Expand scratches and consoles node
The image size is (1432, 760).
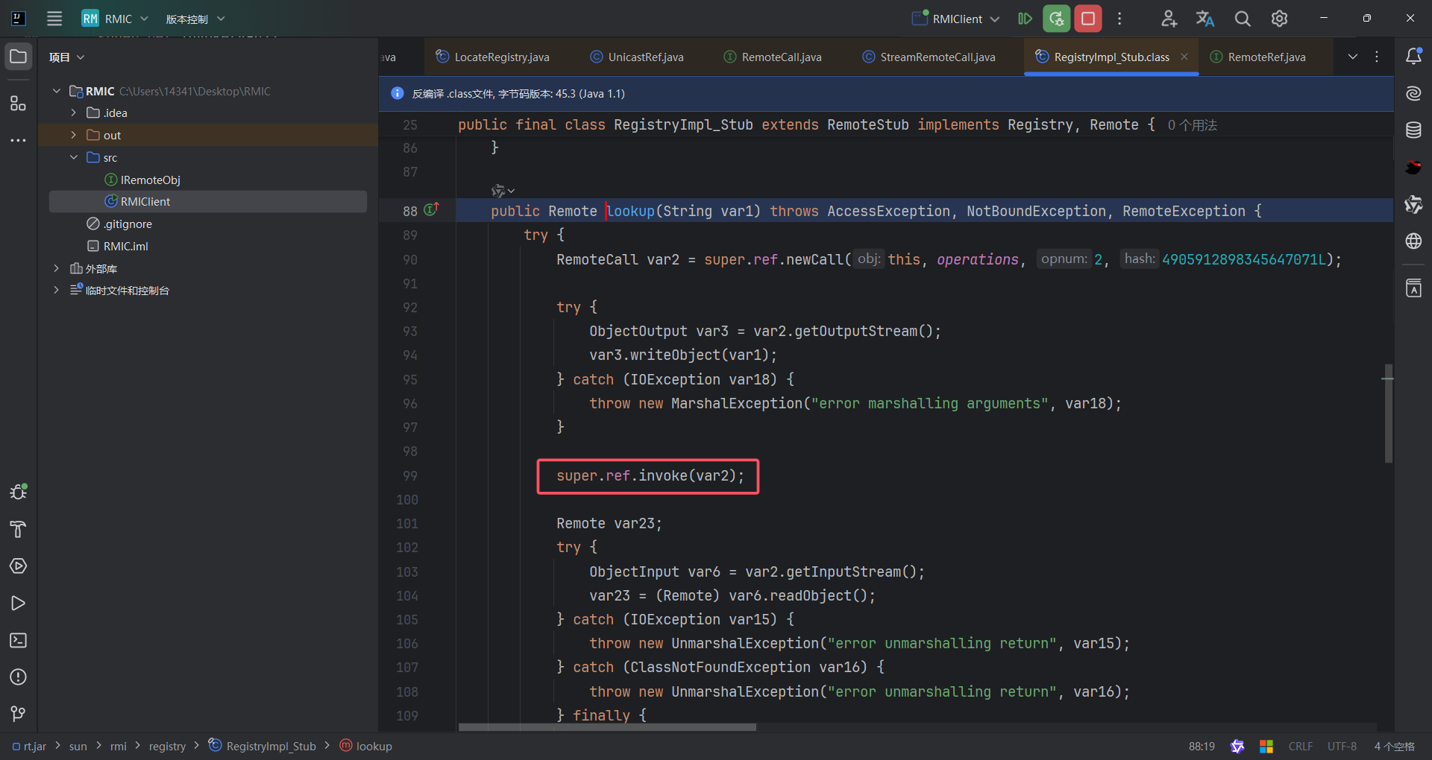click(57, 290)
